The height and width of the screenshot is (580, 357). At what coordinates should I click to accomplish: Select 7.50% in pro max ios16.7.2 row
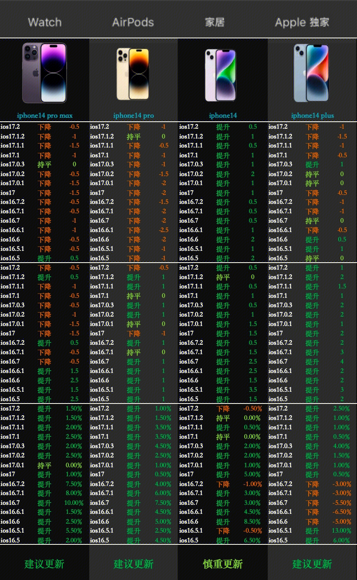[x=74, y=484]
